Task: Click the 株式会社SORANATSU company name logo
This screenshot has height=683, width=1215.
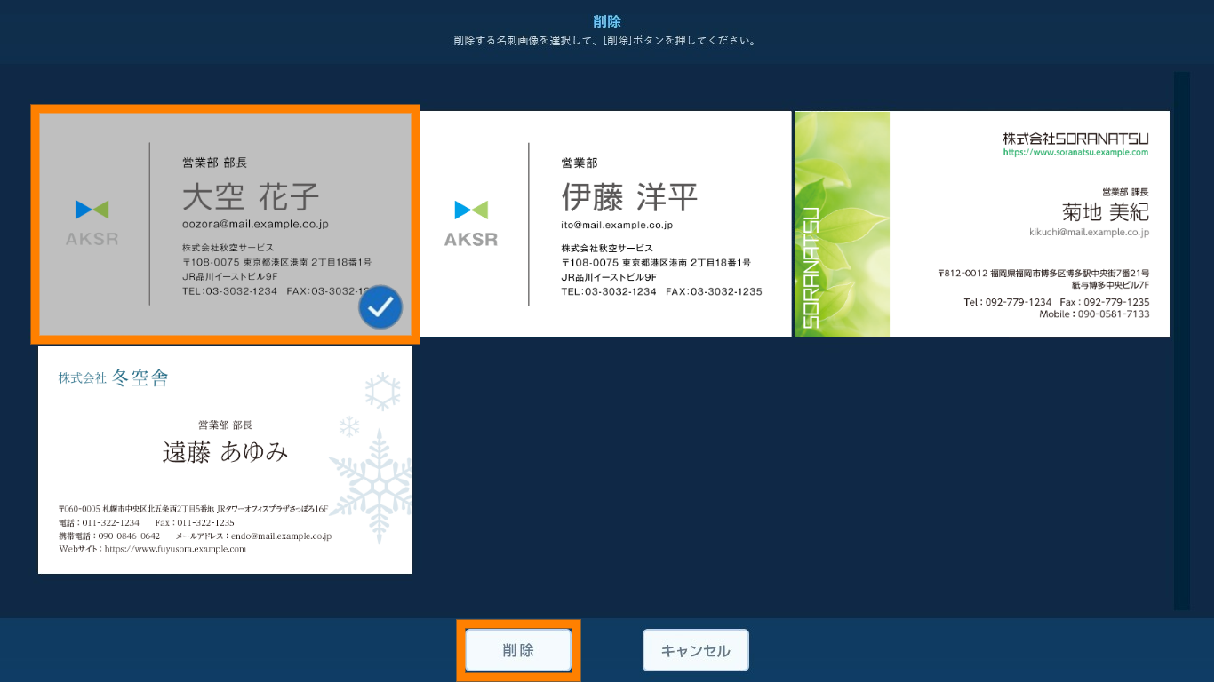Action: click(1075, 139)
